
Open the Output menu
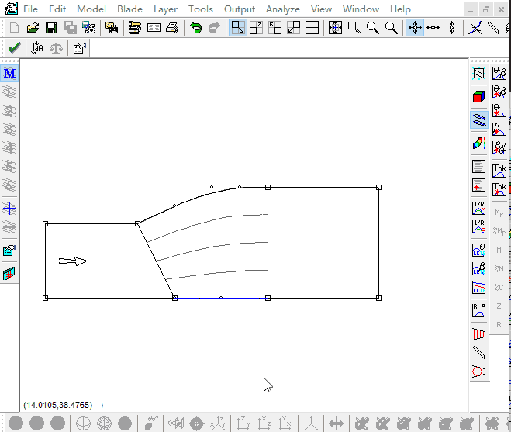pyautogui.click(x=240, y=9)
